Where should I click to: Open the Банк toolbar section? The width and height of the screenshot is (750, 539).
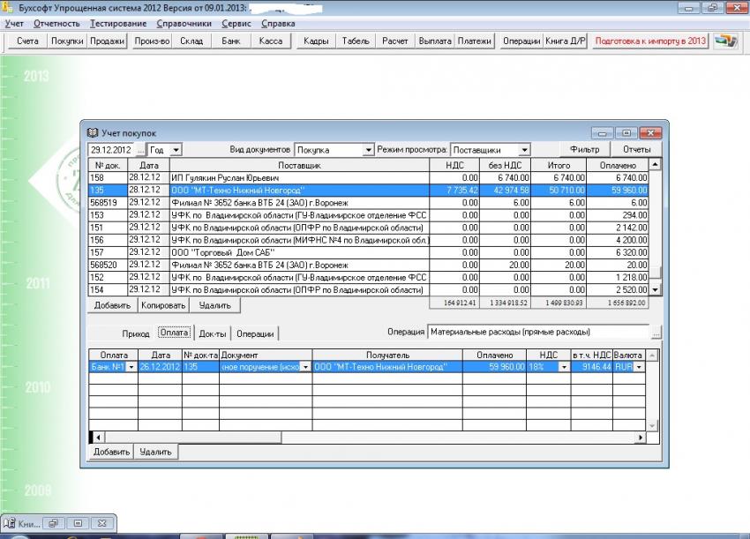point(231,41)
